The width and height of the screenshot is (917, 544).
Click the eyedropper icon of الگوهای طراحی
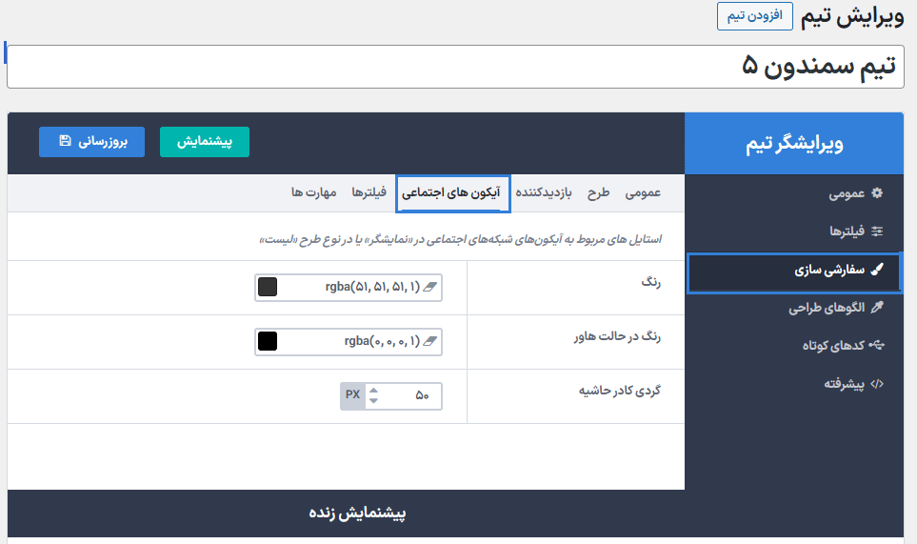(x=877, y=308)
